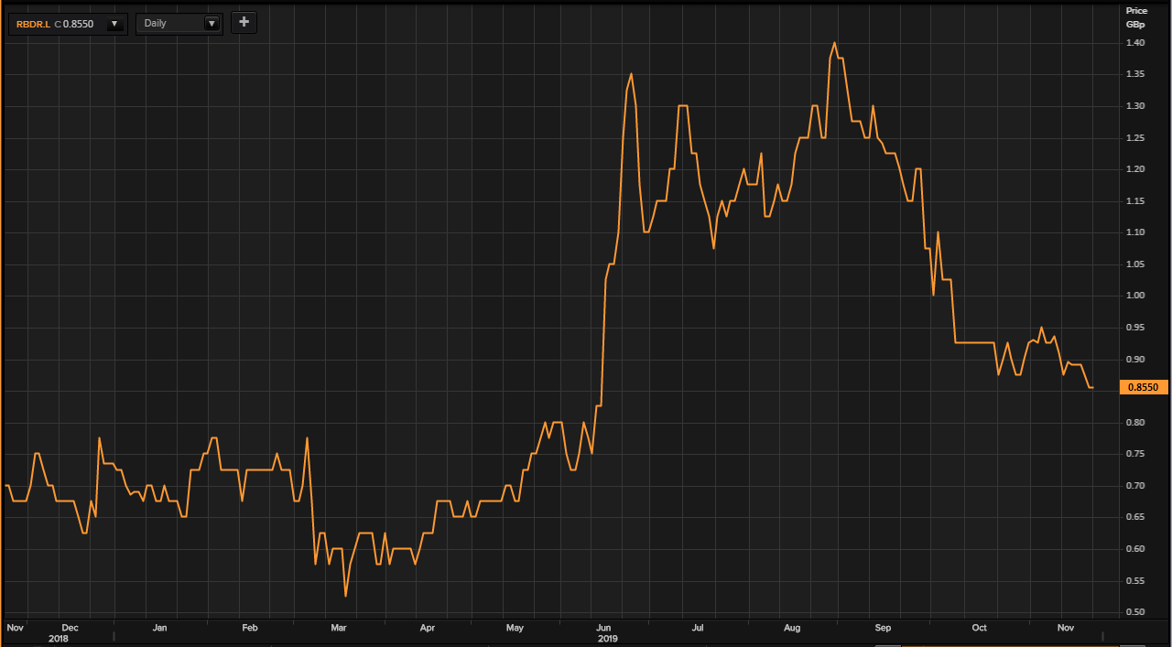This screenshot has height=647, width=1172.
Task: Click the plus add button
Action: [x=244, y=23]
